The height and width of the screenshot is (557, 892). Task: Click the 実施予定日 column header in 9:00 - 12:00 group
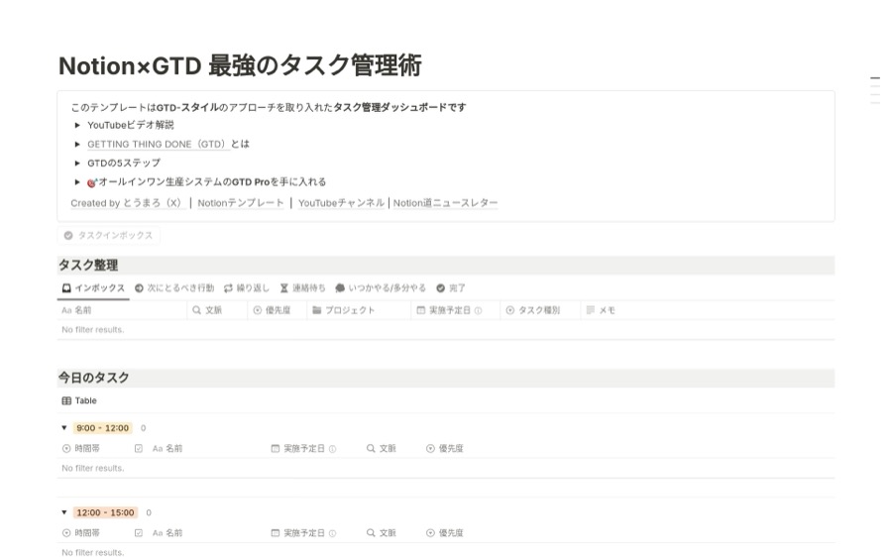(303, 449)
